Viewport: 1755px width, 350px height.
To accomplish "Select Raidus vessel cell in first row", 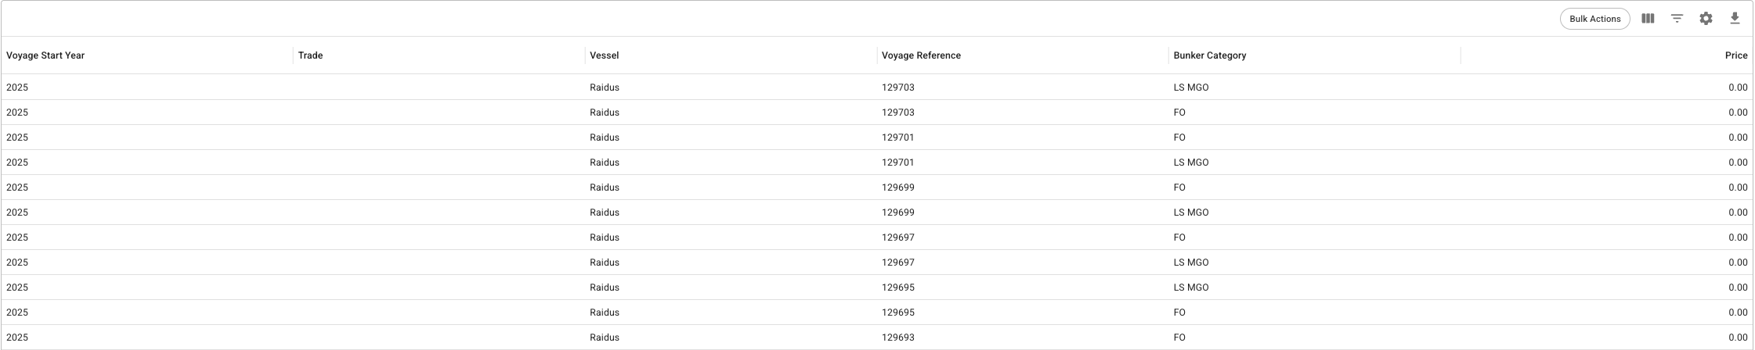I will (x=605, y=87).
